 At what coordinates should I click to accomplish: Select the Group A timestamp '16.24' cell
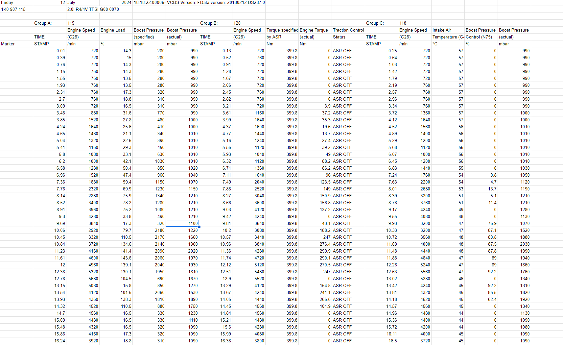(50, 341)
